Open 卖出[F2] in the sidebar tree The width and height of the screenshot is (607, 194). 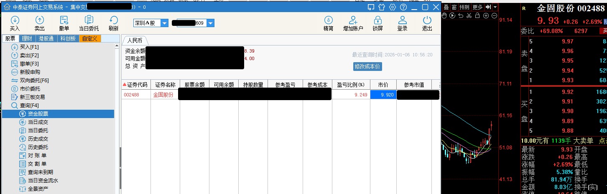tap(29, 55)
